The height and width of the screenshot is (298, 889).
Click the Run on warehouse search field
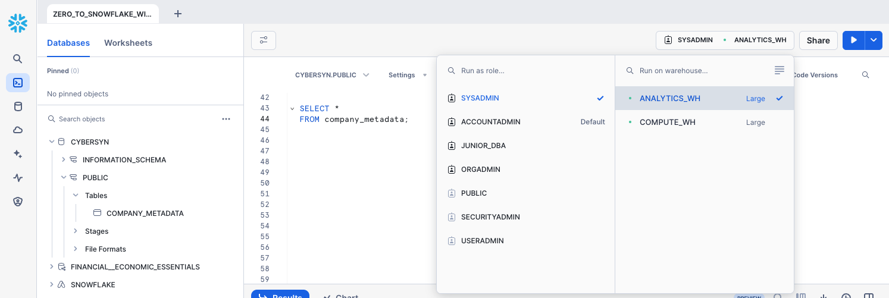[x=696, y=70]
